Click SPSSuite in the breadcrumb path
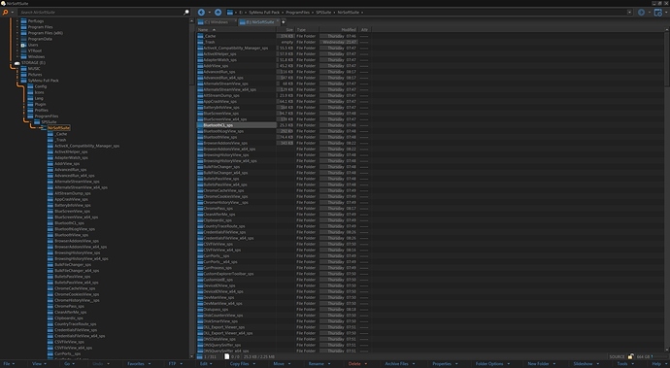The width and height of the screenshot is (670, 368). [x=323, y=13]
